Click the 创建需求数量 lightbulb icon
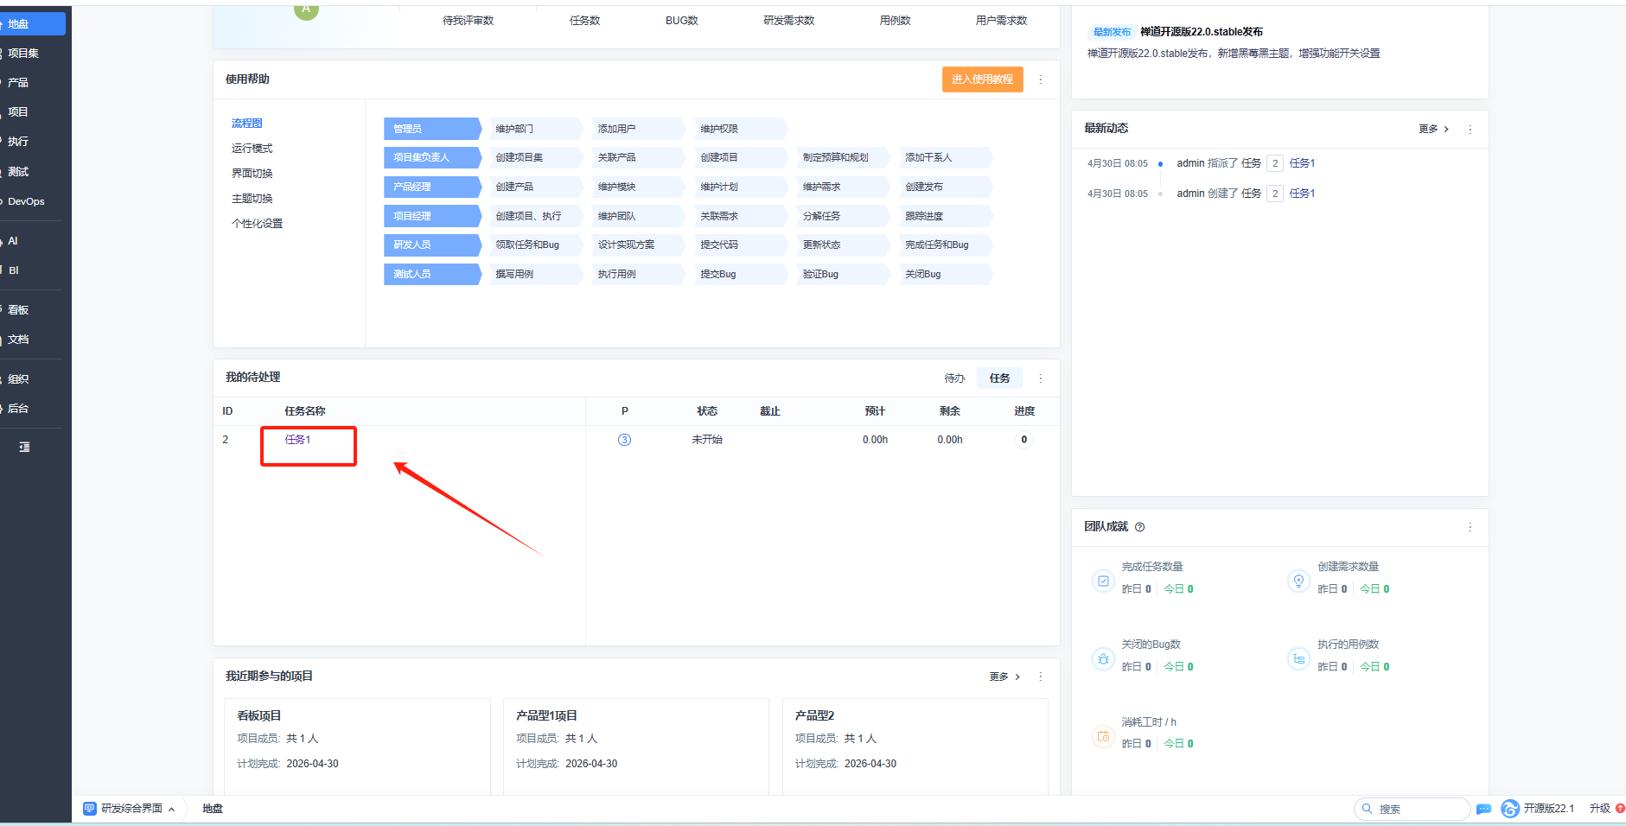Screen dimensions: 1626x826 coord(1298,581)
